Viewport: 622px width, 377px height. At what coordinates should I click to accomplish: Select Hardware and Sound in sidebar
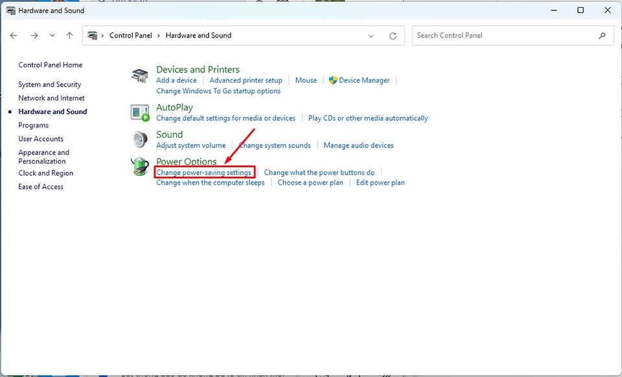[x=52, y=112]
